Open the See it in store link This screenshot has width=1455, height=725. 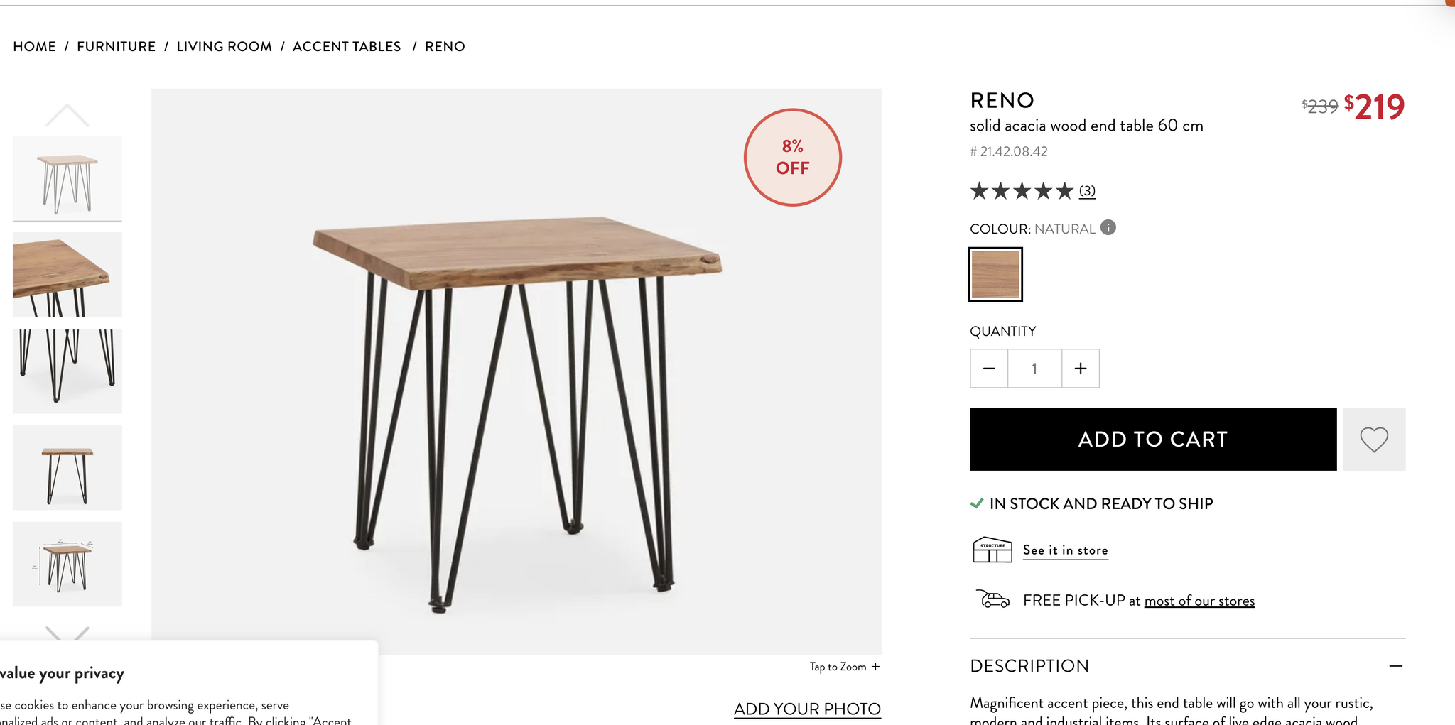[x=1065, y=550]
